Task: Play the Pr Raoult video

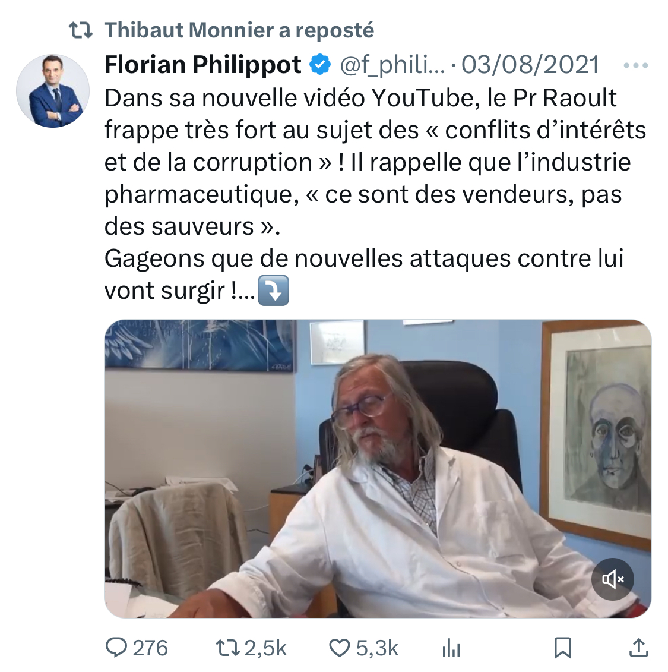Action: [378, 468]
